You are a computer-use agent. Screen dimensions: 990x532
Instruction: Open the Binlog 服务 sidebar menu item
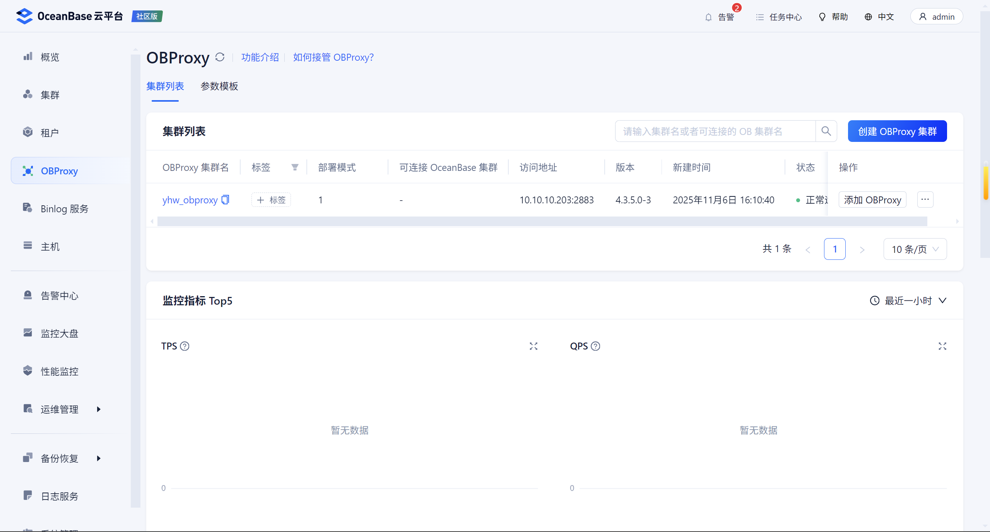pyautogui.click(x=64, y=209)
